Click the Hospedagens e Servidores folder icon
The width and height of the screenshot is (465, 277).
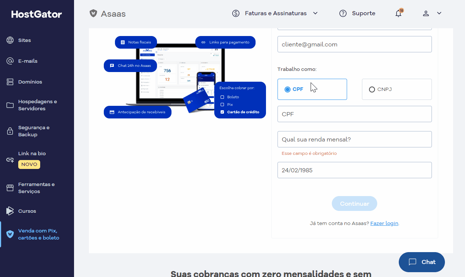coord(10,105)
